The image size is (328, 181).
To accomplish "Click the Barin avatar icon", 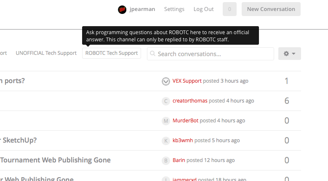I will point(166,161).
